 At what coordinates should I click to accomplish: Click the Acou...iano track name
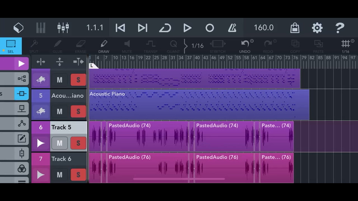(x=67, y=96)
